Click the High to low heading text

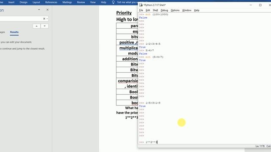[x=127, y=19]
